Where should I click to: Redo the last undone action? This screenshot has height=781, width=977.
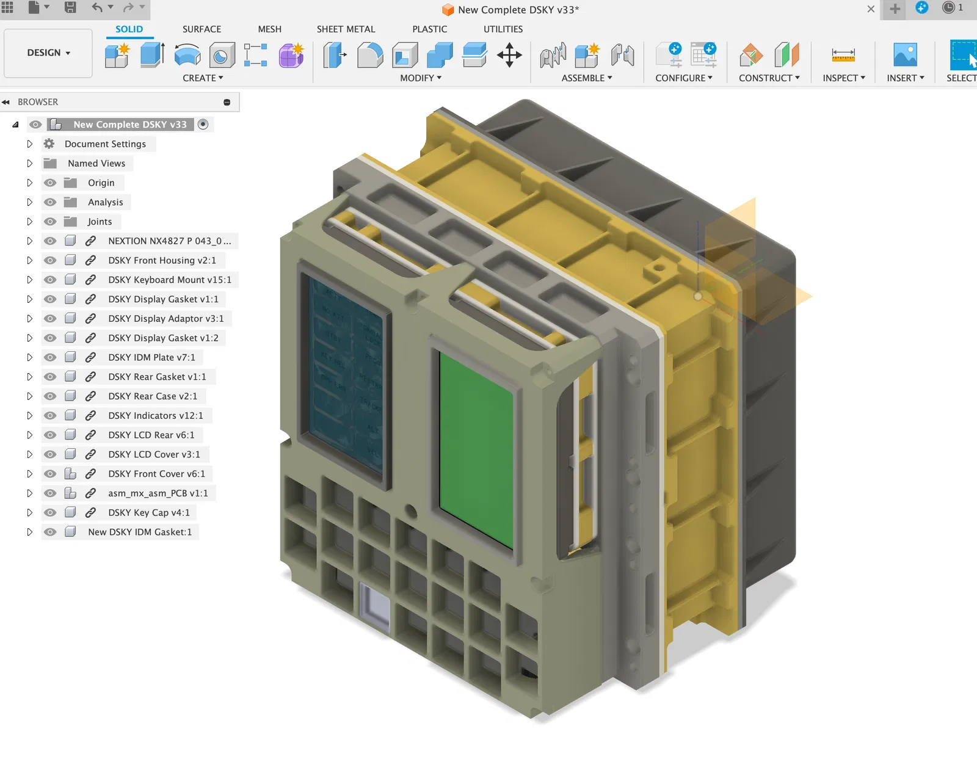tap(128, 7)
